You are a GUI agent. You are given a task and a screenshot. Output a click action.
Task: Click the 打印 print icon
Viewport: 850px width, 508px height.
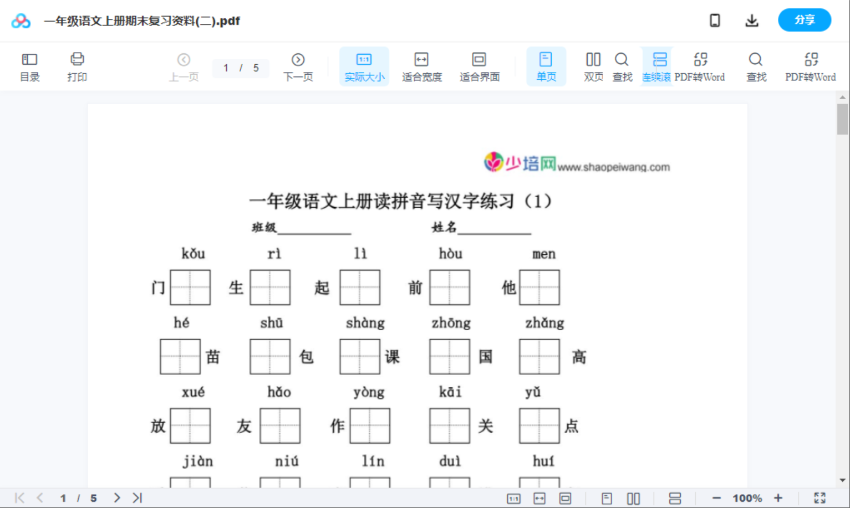[x=77, y=66]
